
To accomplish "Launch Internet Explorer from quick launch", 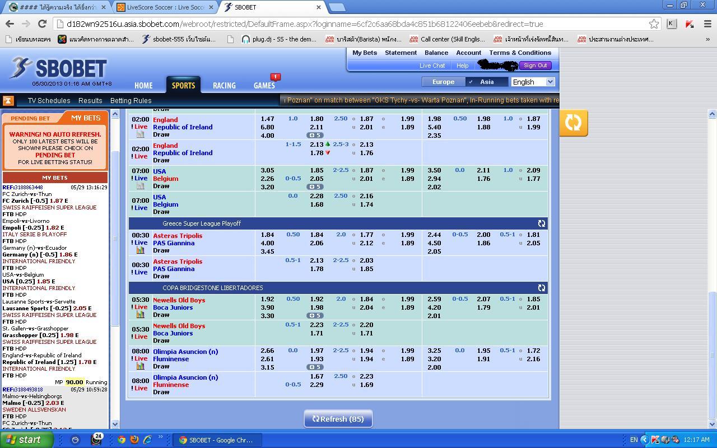I will (147, 440).
